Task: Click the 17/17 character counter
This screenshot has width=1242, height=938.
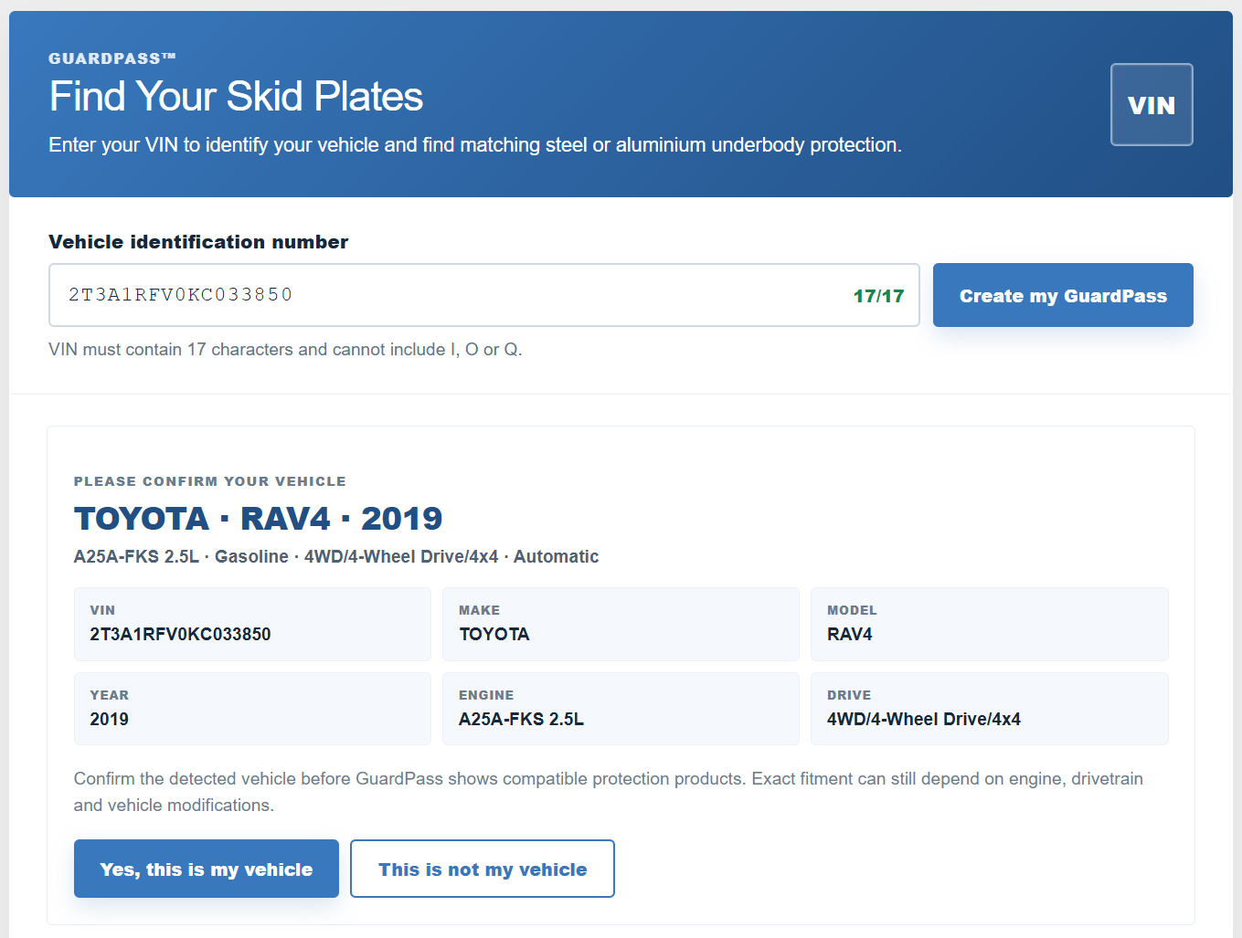Action: 878,296
